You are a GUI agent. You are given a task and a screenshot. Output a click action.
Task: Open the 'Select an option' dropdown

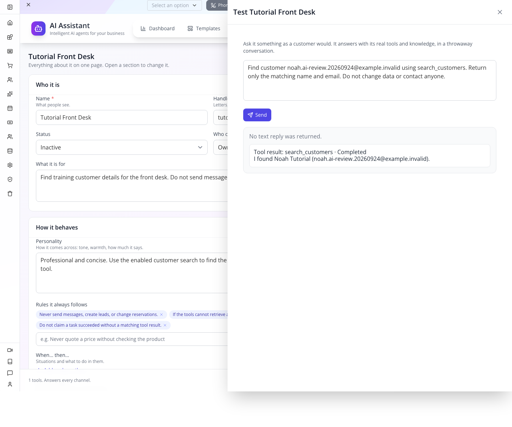[175, 5]
